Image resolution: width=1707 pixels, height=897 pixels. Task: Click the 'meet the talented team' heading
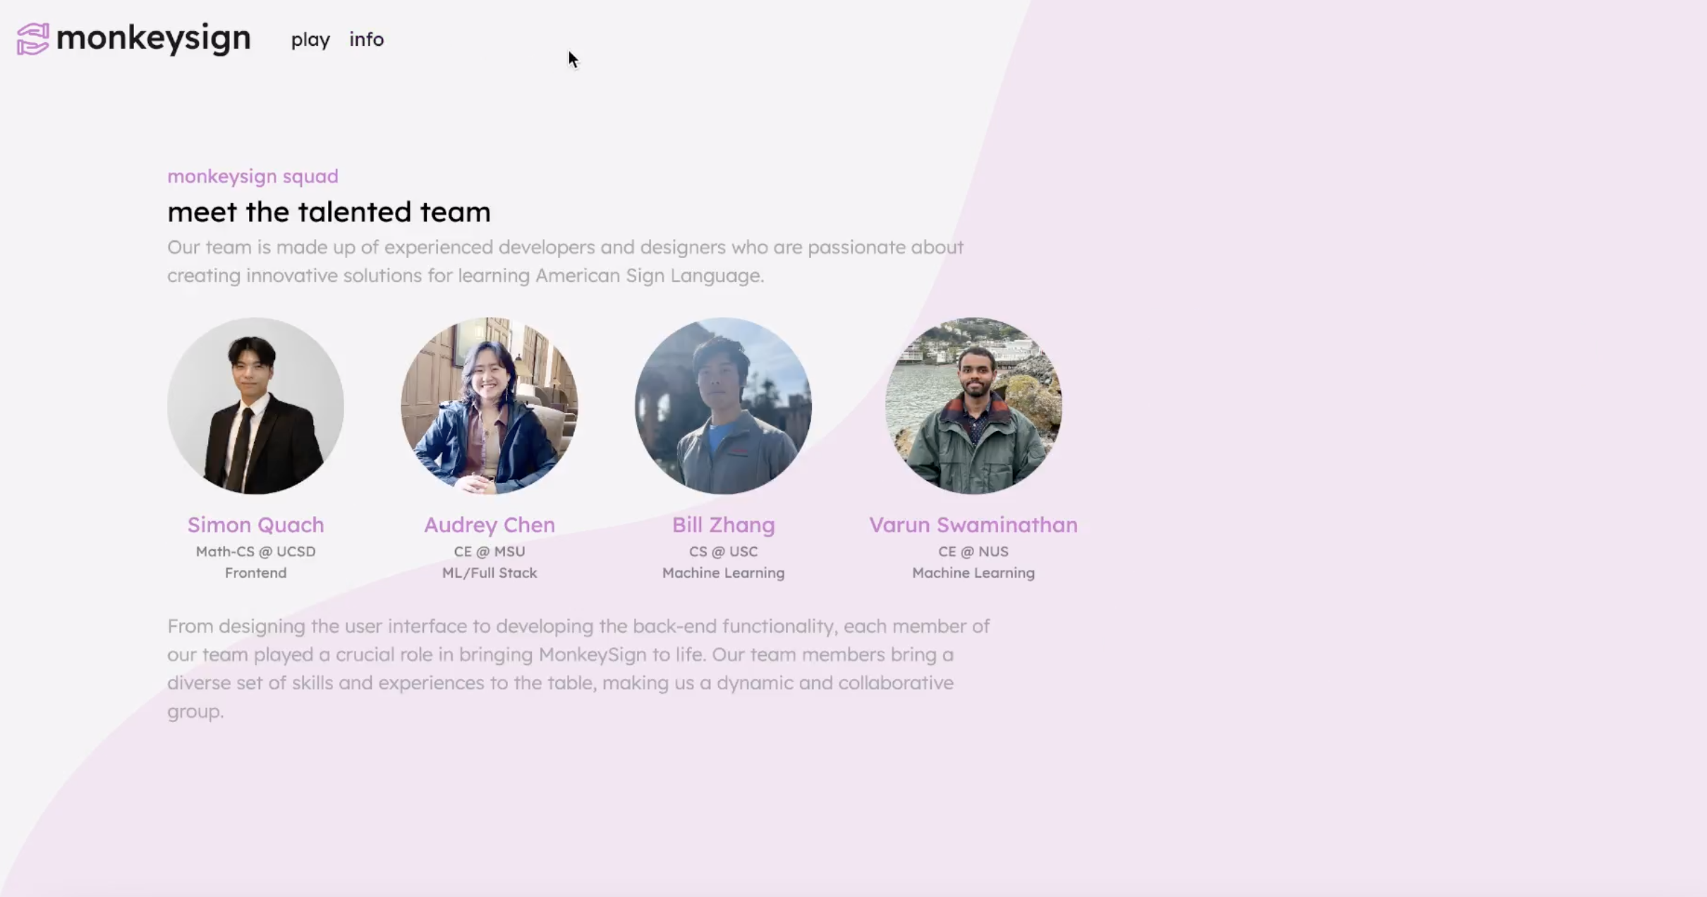coord(329,212)
